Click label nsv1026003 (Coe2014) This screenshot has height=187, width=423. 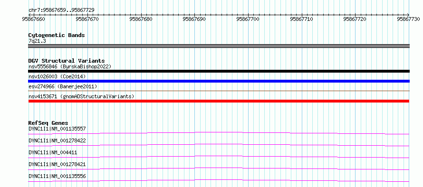(x=57, y=76)
